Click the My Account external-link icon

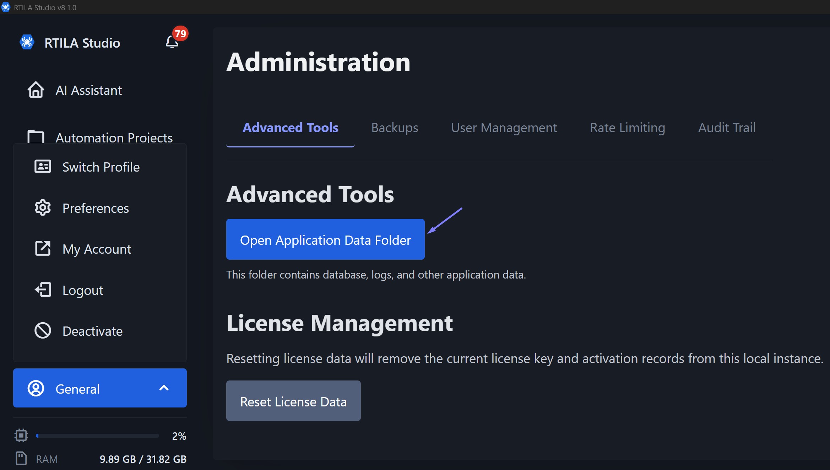[43, 248]
